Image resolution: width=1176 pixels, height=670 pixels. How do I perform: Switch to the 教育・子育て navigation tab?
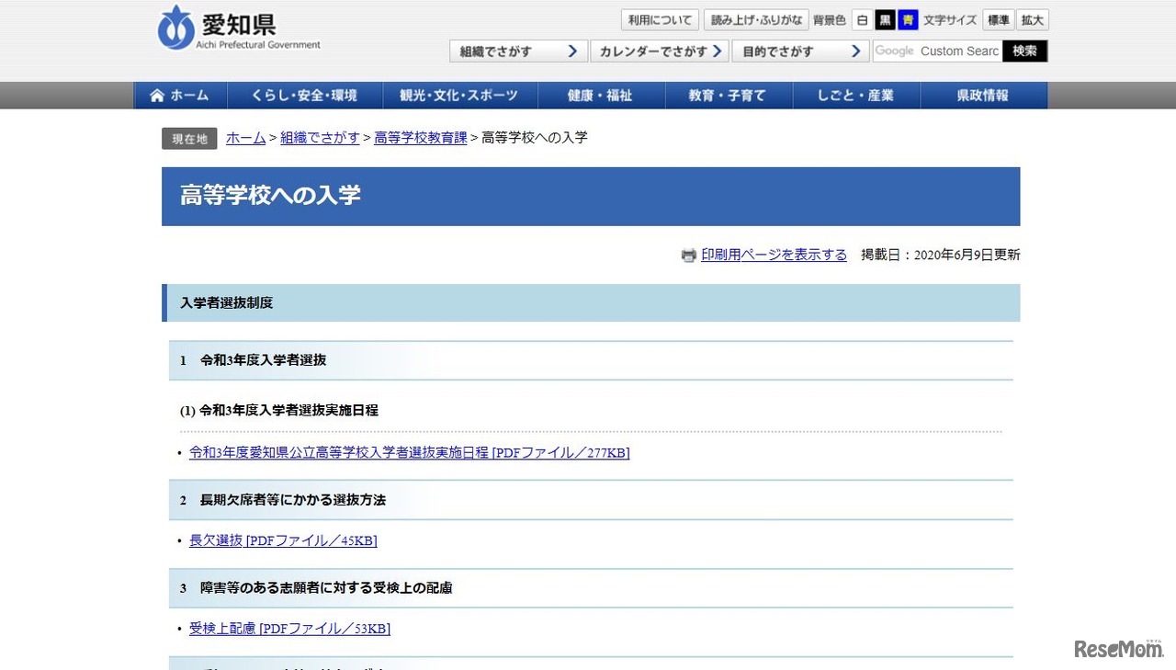729,95
